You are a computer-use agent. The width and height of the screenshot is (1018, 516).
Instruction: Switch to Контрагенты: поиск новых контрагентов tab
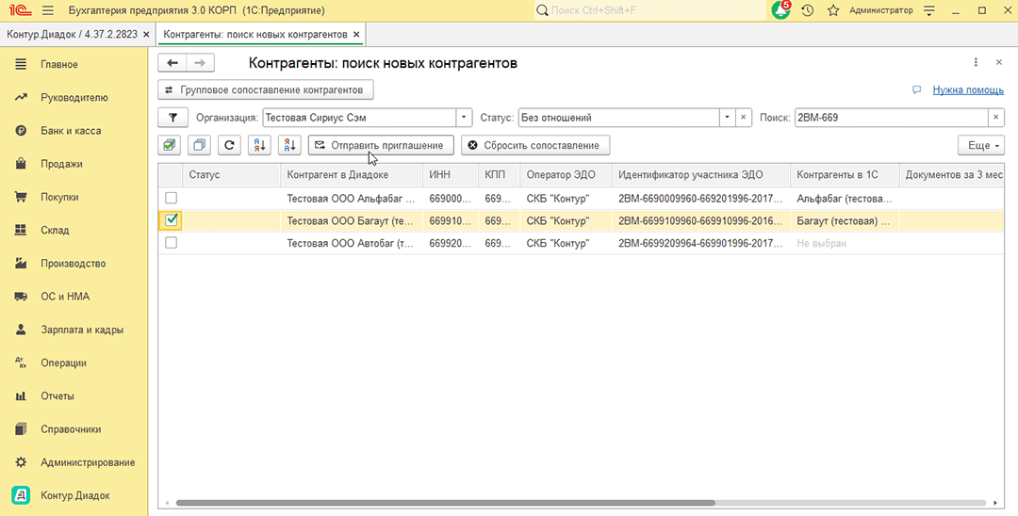tap(255, 34)
